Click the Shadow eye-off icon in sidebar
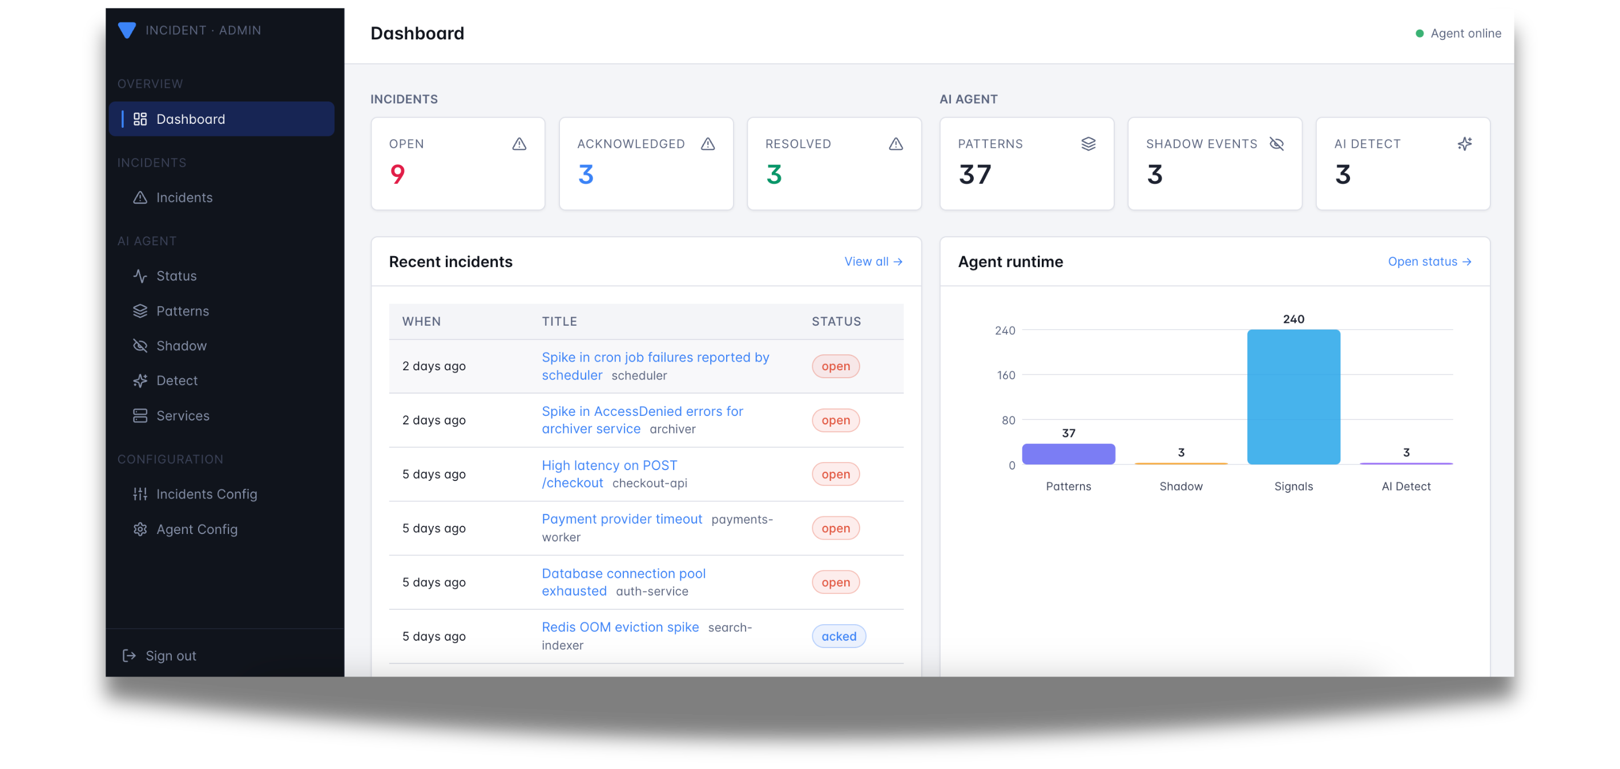Image resolution: width=1620 pixels, height=769 pixels. (140, 346)
